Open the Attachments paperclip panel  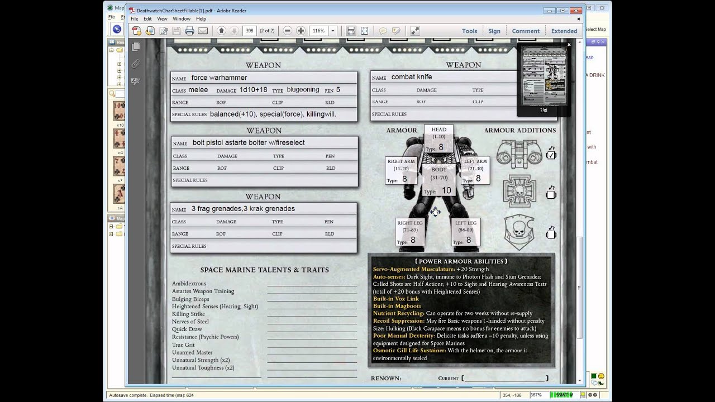135,64
